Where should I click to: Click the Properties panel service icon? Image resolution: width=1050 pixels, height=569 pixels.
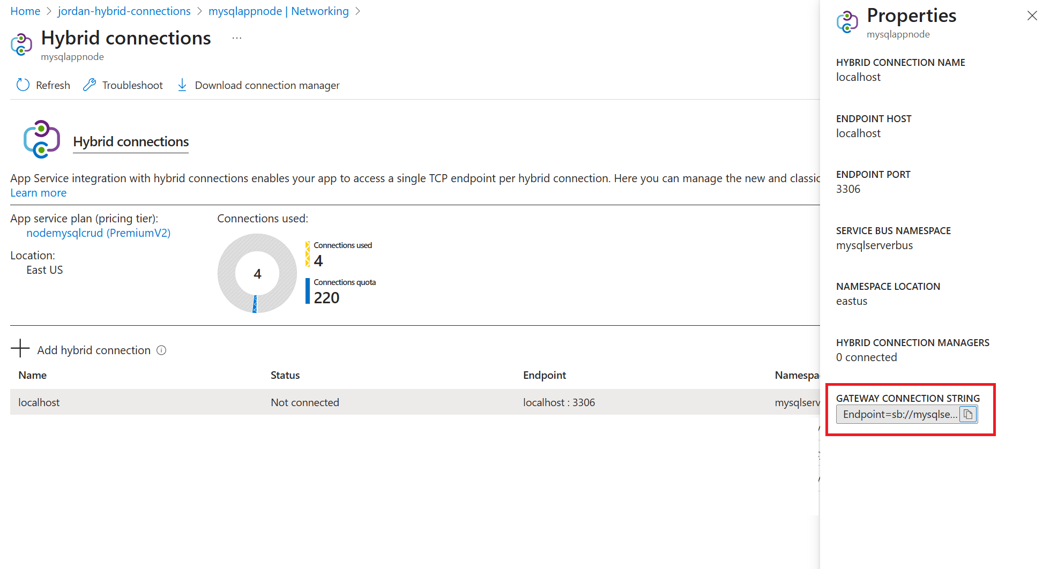tap(847, 23)
